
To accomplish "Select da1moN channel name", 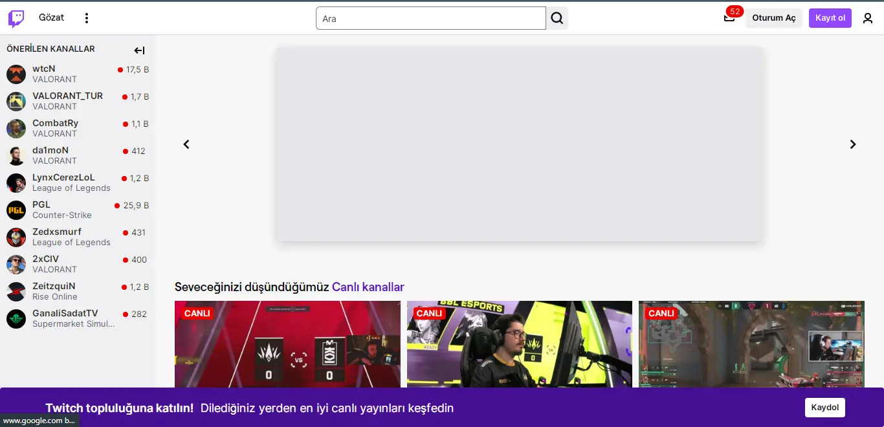I will [50, 150].
